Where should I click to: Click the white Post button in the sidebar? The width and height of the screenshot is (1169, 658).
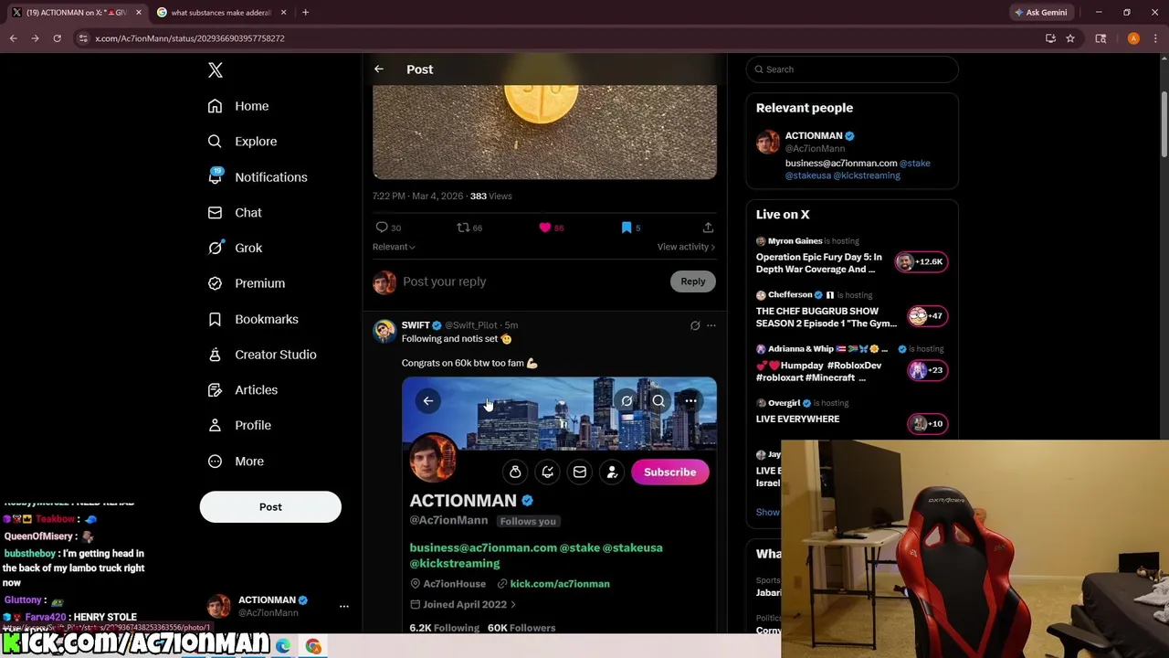(270, 507)
